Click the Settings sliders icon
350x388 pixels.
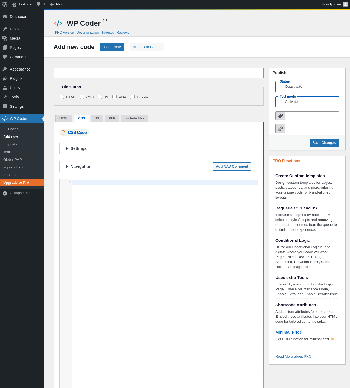click(5, 106)
